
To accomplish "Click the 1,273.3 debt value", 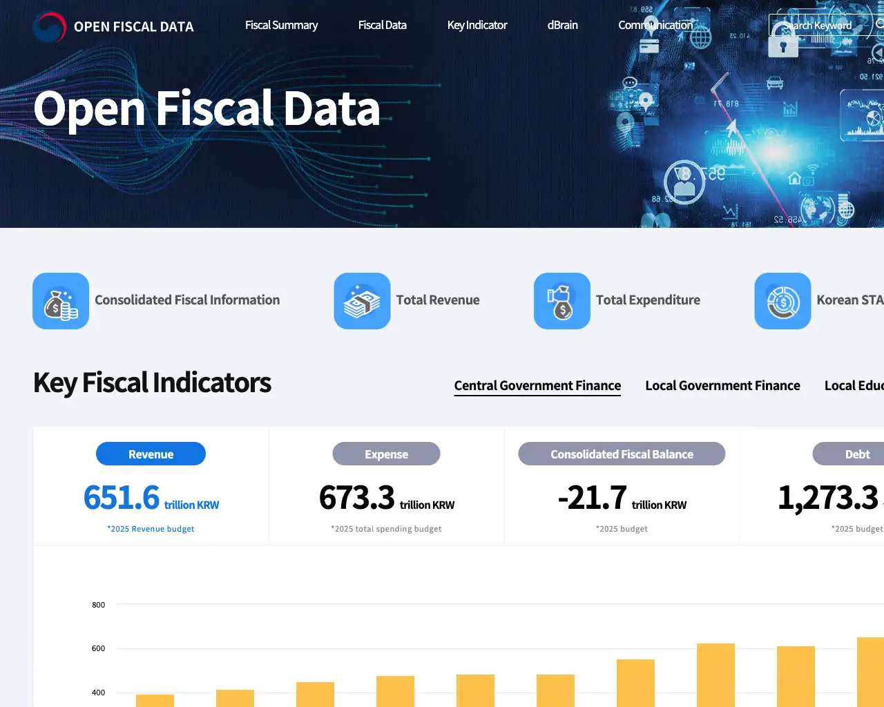I will (x=829, y=498).
